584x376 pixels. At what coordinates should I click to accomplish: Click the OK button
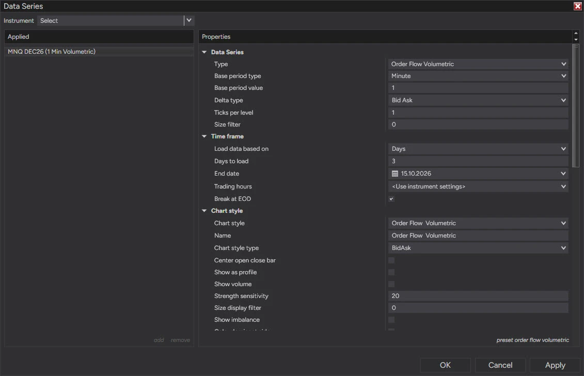tap(445, 365)
